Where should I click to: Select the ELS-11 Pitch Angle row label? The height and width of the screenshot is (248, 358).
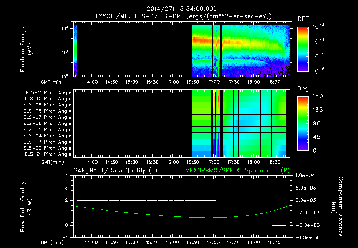tap(48, 93)
